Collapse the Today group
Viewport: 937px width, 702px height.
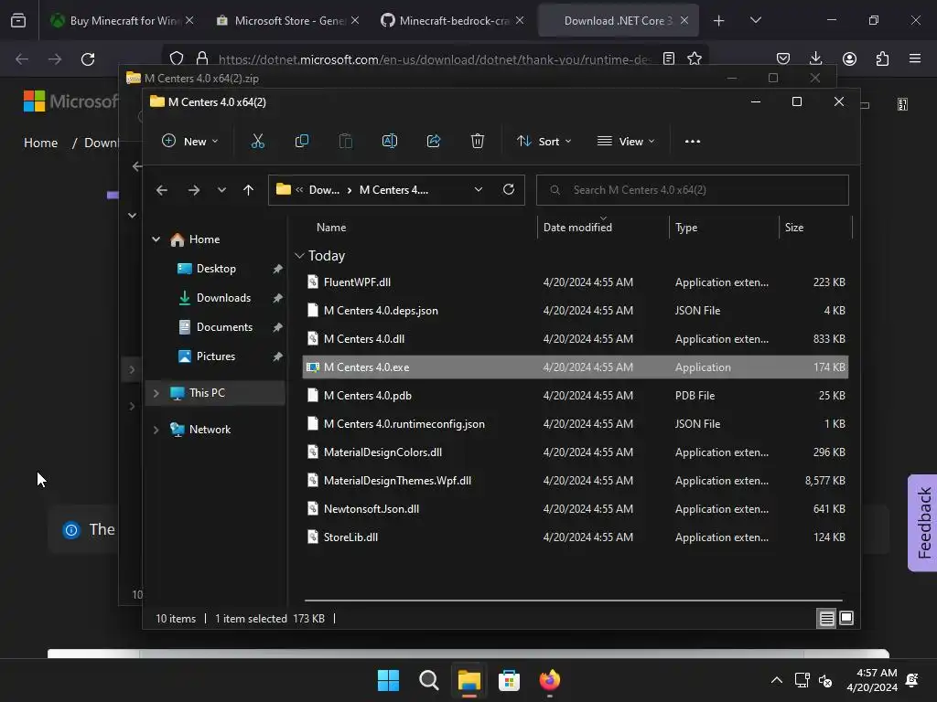[x=299, y=256]
